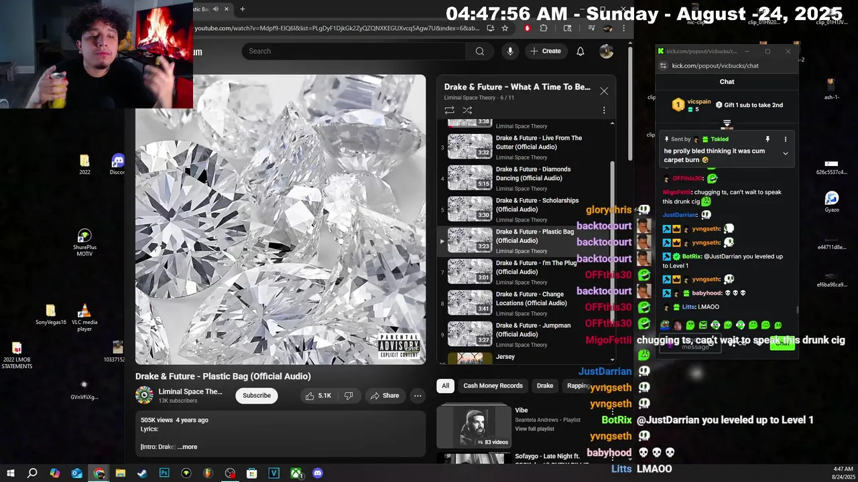Open Chrome extensions puzzle icon
Viewport: 858px width, 482px height.
point(544,28)
